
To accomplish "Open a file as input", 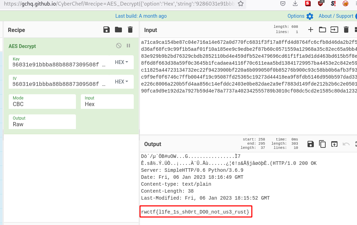I will pos(334,30).
